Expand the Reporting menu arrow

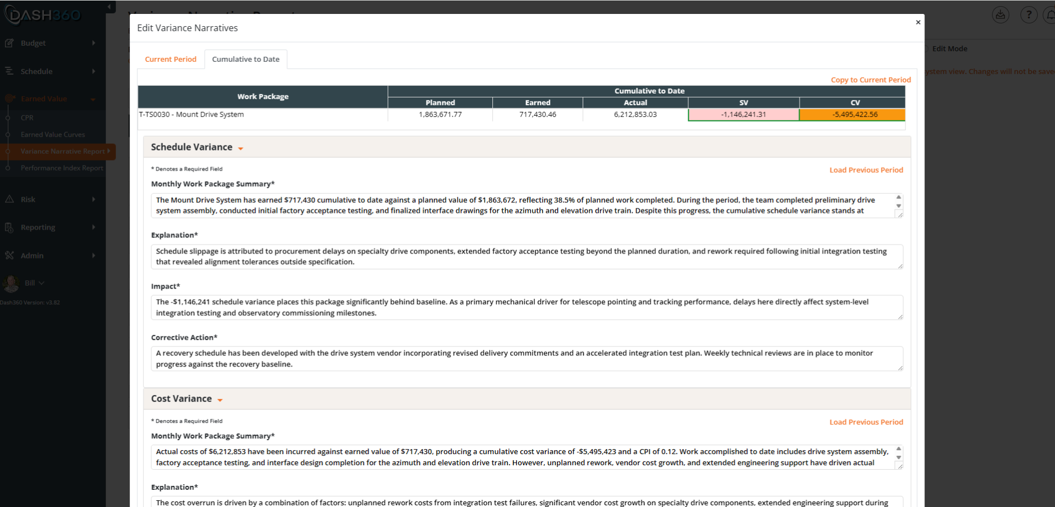click(x=94, y=227)
